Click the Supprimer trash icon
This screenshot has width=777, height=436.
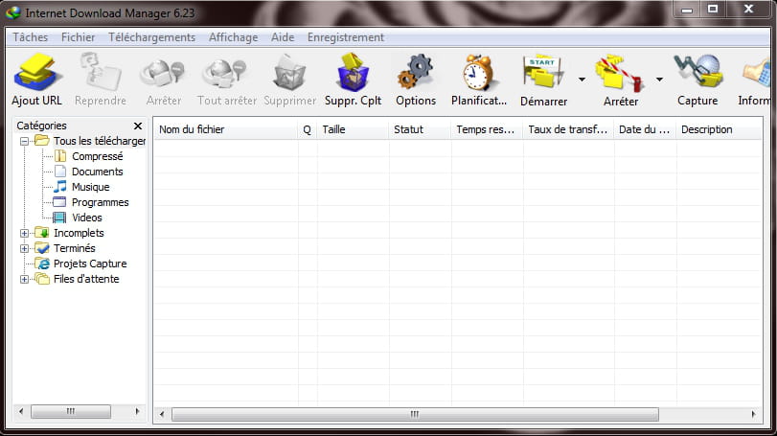click(289, 73)
